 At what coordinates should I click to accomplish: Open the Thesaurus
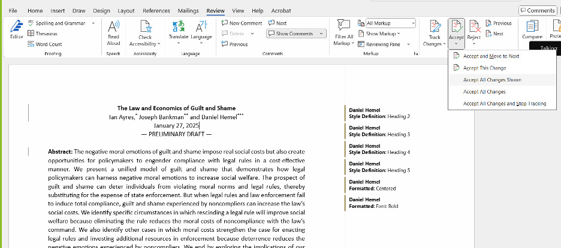42,34
